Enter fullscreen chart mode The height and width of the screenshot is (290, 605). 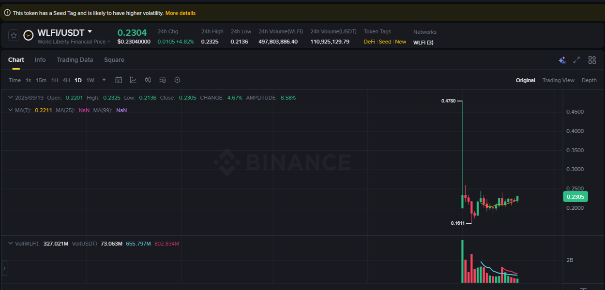(x=576, y=60)
